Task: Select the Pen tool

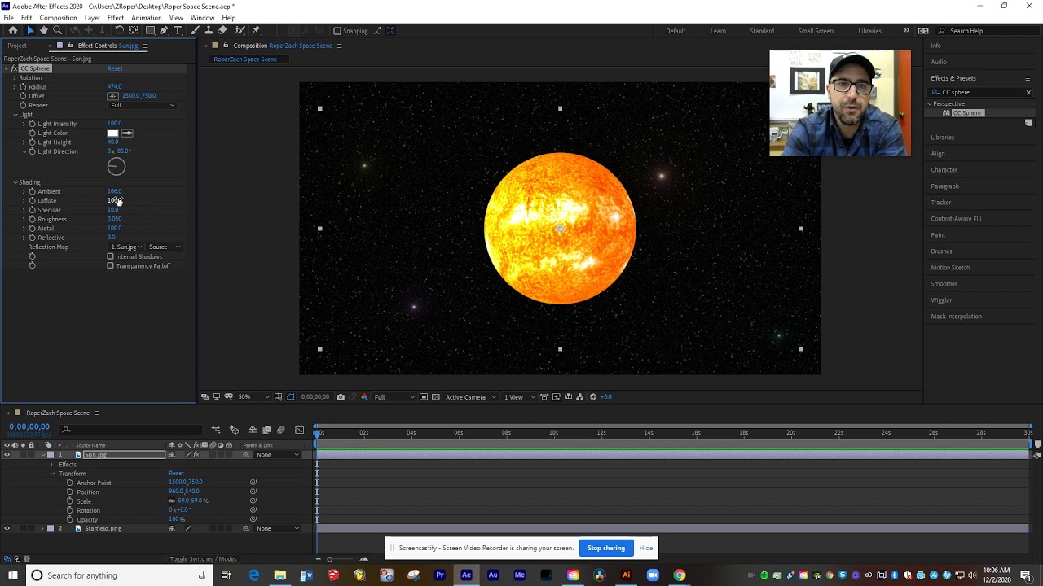Action: coord(164,31)
